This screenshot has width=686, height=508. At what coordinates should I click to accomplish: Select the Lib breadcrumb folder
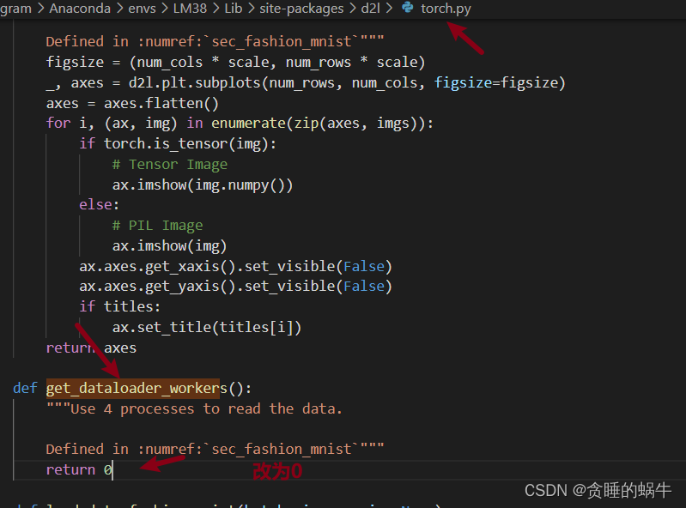pos(234,9)
